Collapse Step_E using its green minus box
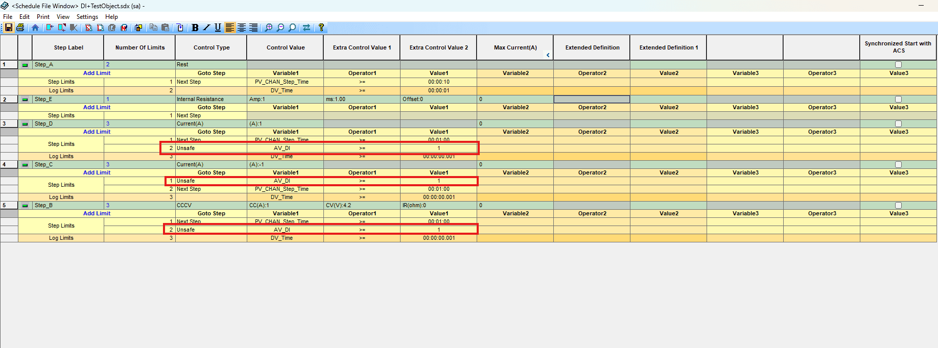 click(x=25, y=100)
